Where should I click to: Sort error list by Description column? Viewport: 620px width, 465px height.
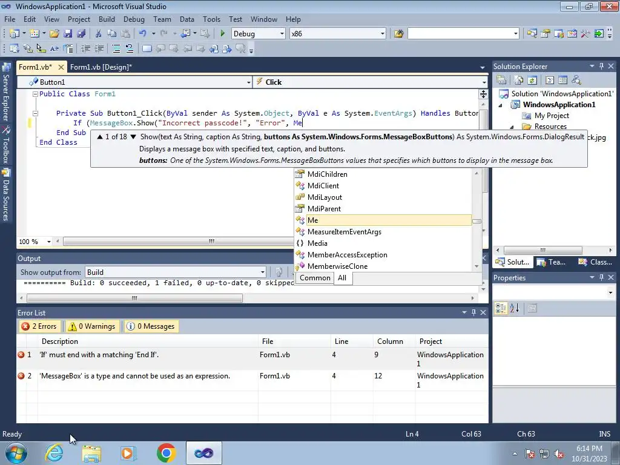[x=148, y=341]
